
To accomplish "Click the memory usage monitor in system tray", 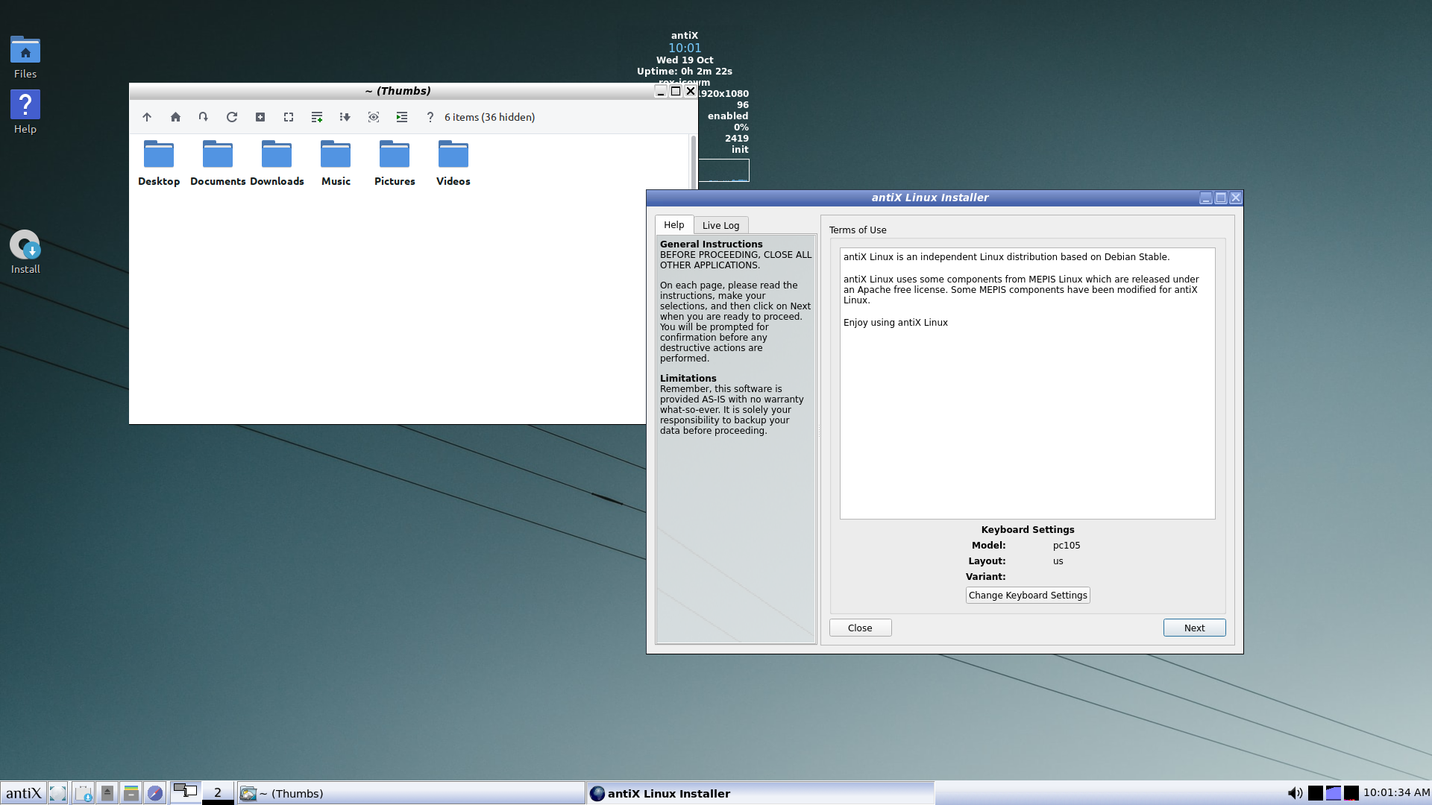I will coord(1334,793).
